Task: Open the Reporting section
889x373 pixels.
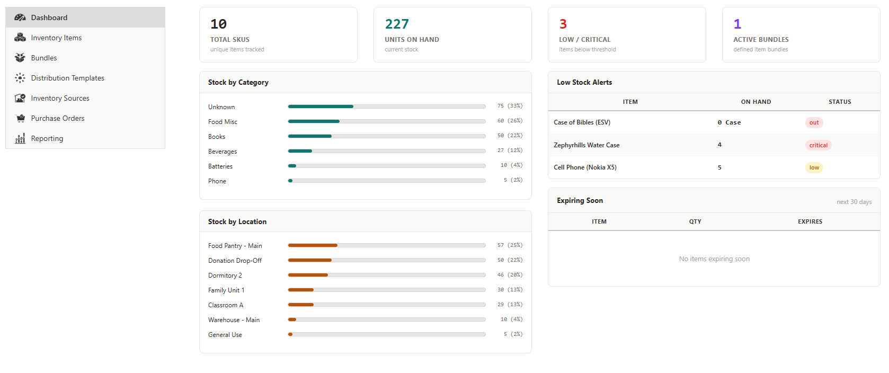Action: (x=85, y=138)
